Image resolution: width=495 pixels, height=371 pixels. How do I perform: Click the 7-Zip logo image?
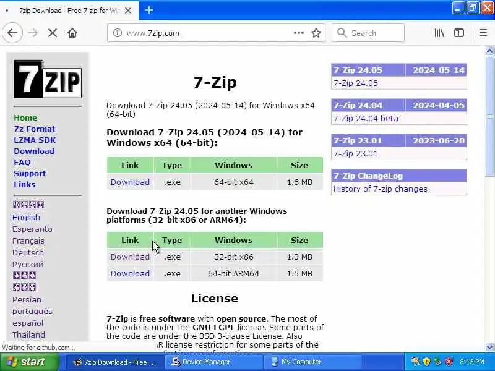[x=48, y=79]
